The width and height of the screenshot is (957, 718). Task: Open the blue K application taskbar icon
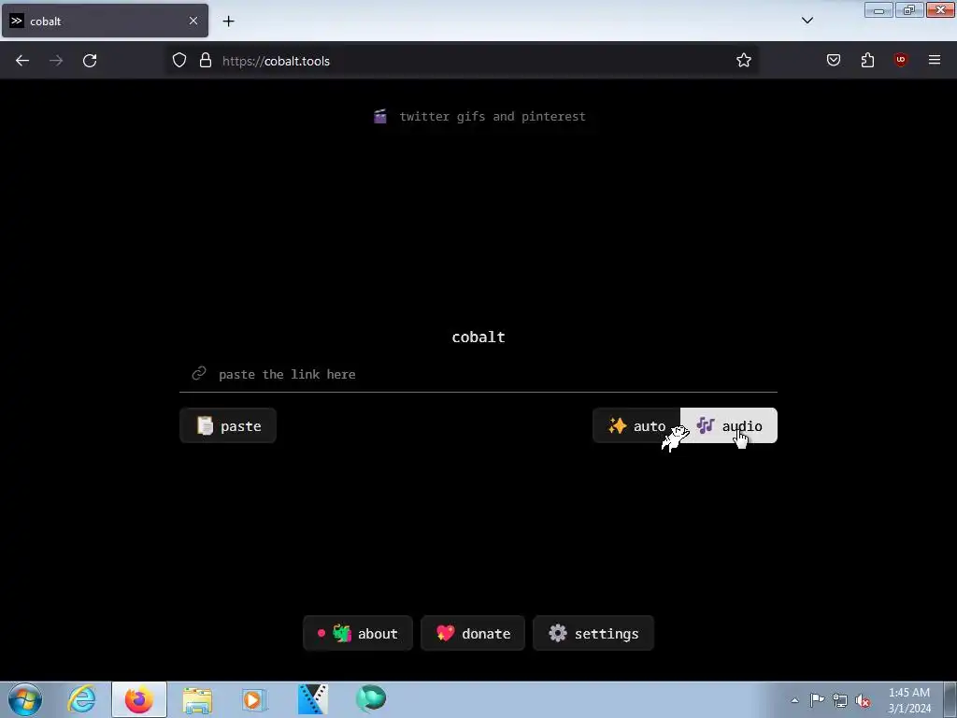(x=312, y=699)
